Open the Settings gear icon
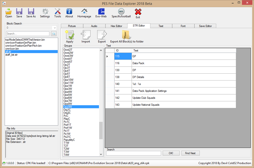This screenshot has width=254, height=168. pyautogui.click(x=45, y=12)
